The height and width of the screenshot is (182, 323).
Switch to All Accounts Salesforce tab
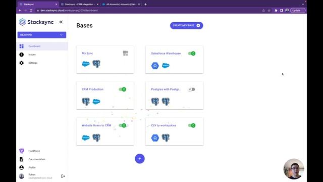click(x=121, y=4)
